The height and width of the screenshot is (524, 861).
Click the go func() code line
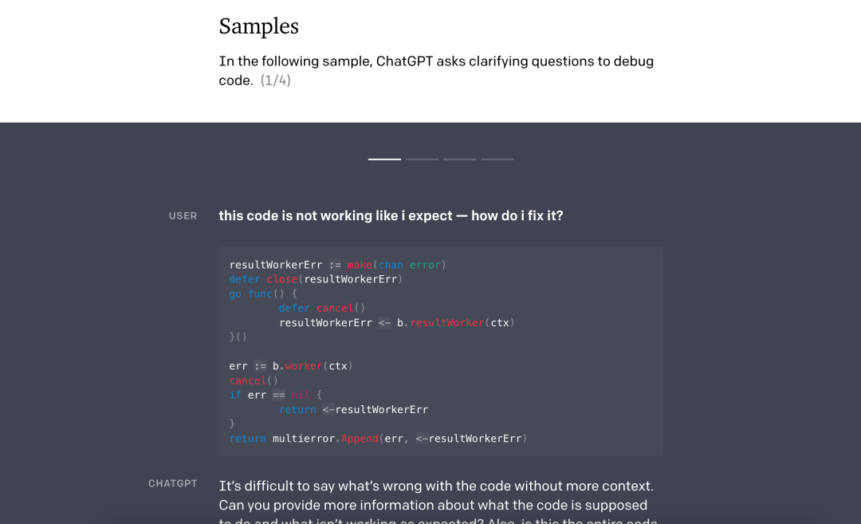click(x=263, y=294)
